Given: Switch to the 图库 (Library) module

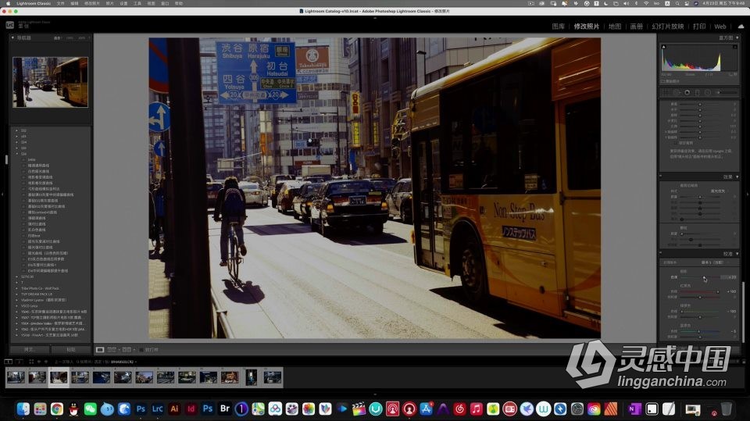Looking at the screenshot, I should (559, 26).
